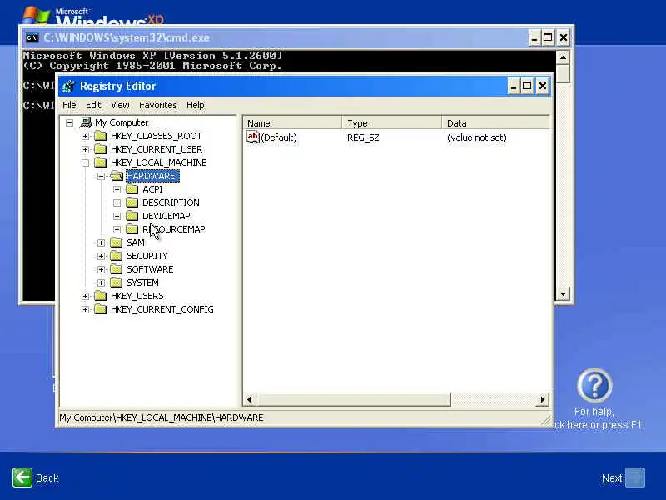666x500 pixels.
Task: Maximize the Registry Editor window
Action: [x=527, y=87]
